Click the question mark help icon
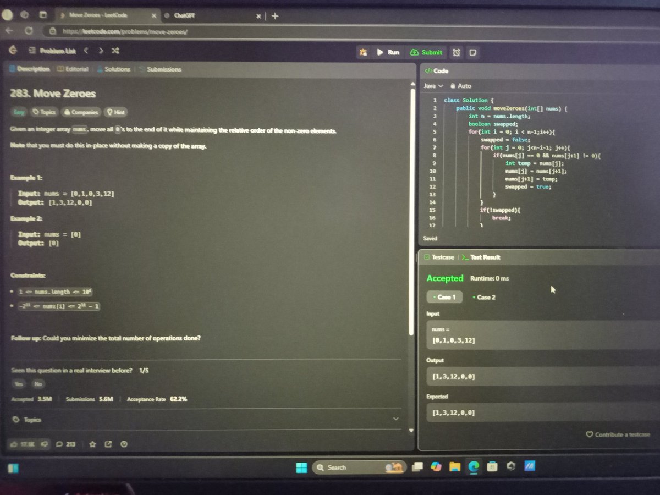 [124, 444]
